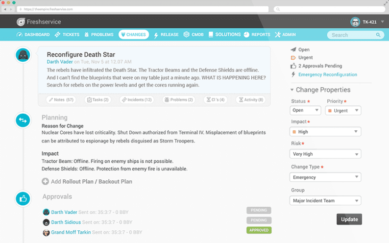This screenshot has height=243, width=389.
Task: Click the Approved badge for Tarkin
Action: click(259, 230)
